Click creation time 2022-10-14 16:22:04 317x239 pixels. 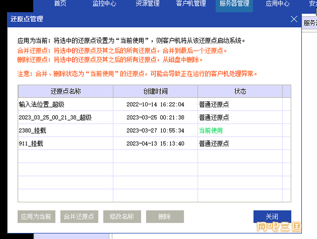155,104
